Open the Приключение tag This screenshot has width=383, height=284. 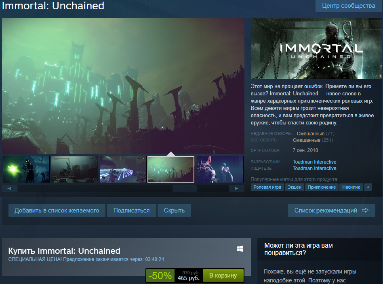click(322, 187)
